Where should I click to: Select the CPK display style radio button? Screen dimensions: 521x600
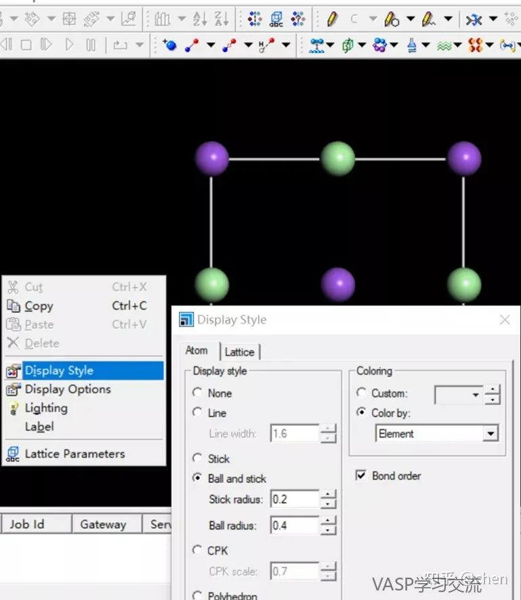(197, 550)
